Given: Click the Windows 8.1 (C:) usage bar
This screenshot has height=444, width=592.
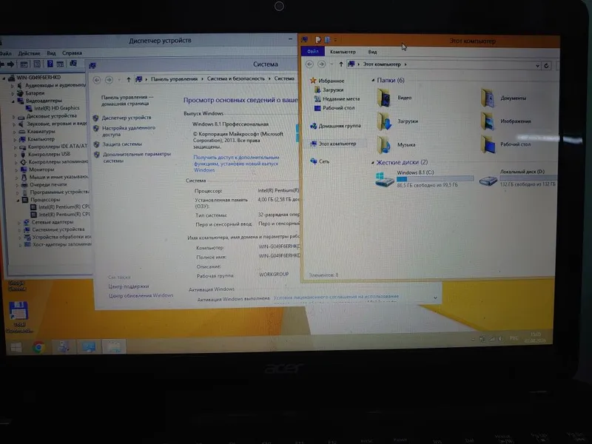Looking at the screenshot, I should pos(435,178).
